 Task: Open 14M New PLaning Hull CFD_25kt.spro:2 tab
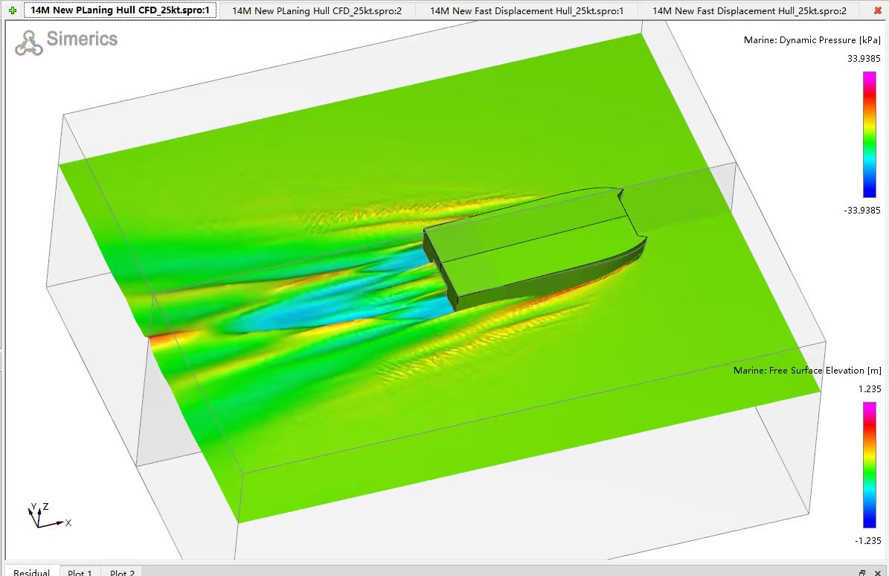[x=317, y=10]
